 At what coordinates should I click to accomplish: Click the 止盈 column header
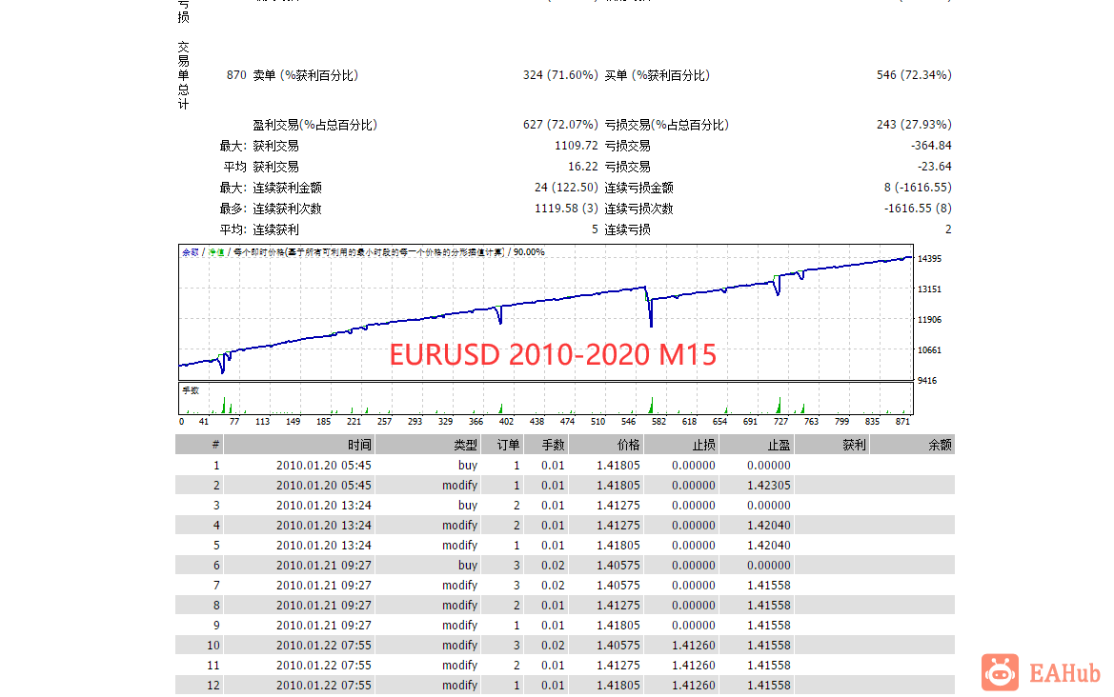(757, 445)
